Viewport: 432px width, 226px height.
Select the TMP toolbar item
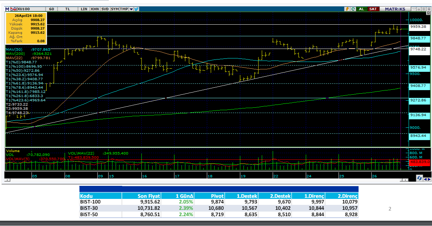pyautogui.click(x=124, y=9)
